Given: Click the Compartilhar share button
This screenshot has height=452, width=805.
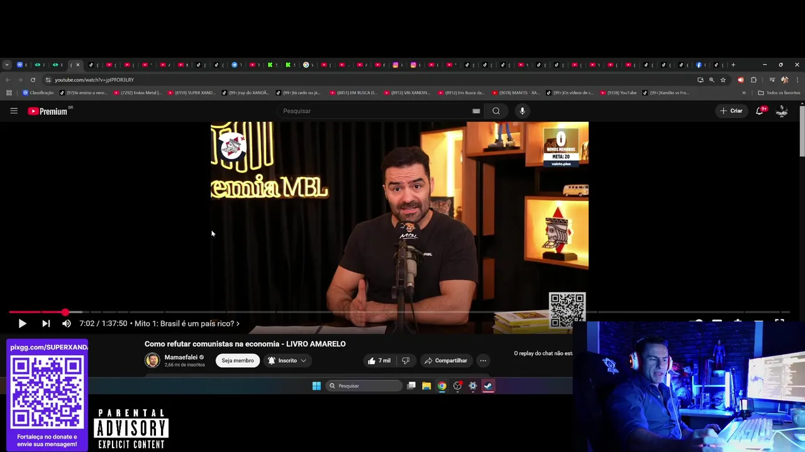Looking at the screenshot, I should tap(446, 360).
